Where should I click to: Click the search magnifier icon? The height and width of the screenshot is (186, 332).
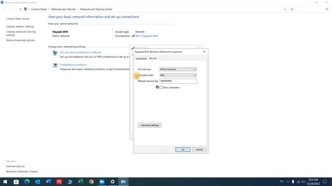tap(327, 9)
